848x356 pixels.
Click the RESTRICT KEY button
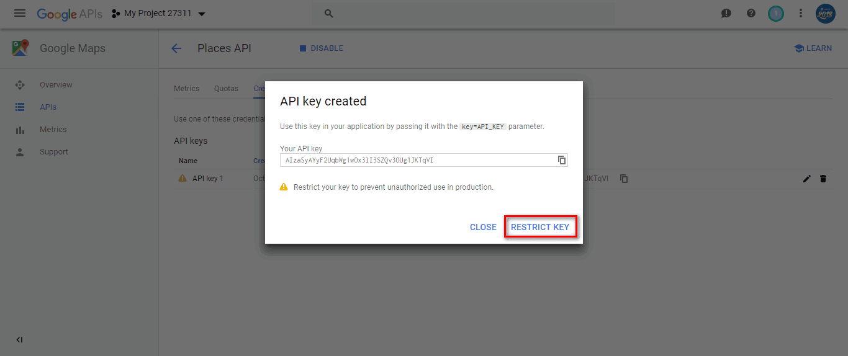click(540, 227)
